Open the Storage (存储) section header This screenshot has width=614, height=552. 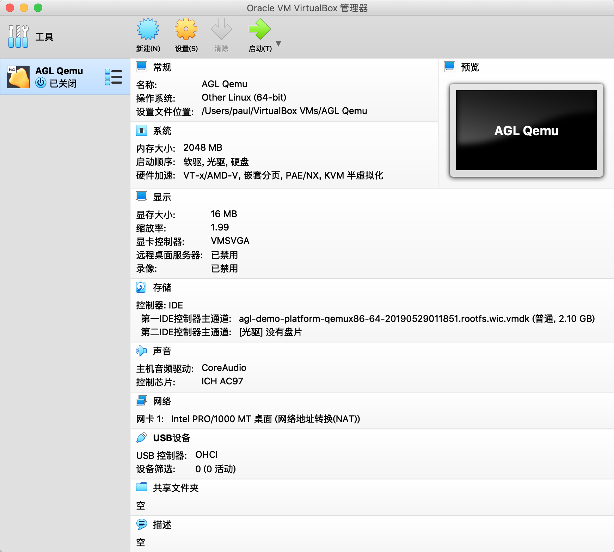pyautogui.click(x=162, y=288)
